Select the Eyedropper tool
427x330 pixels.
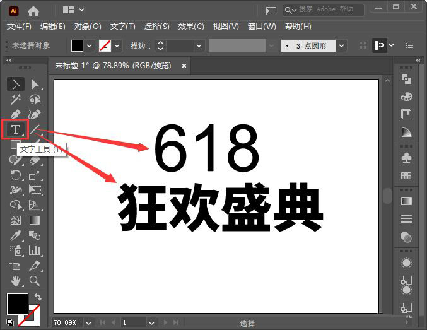click(16, 235)
